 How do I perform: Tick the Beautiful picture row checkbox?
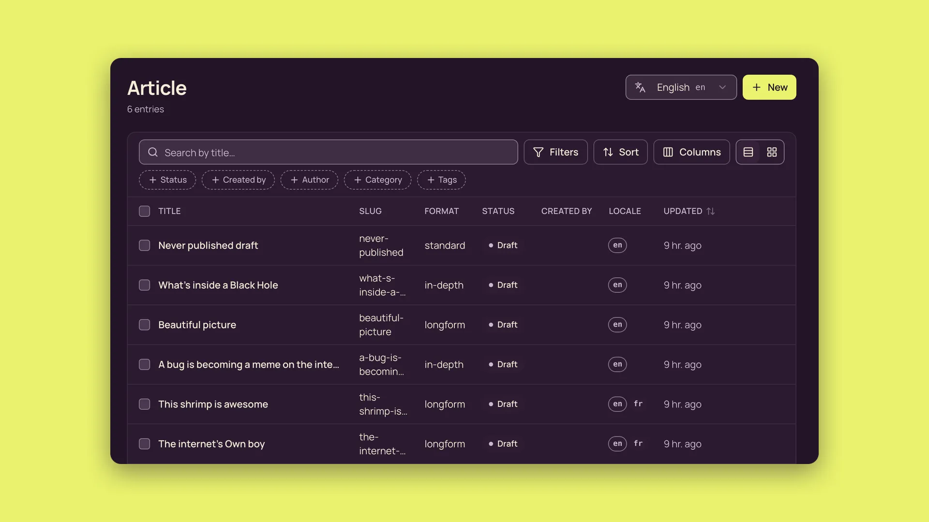pos(144,325)
